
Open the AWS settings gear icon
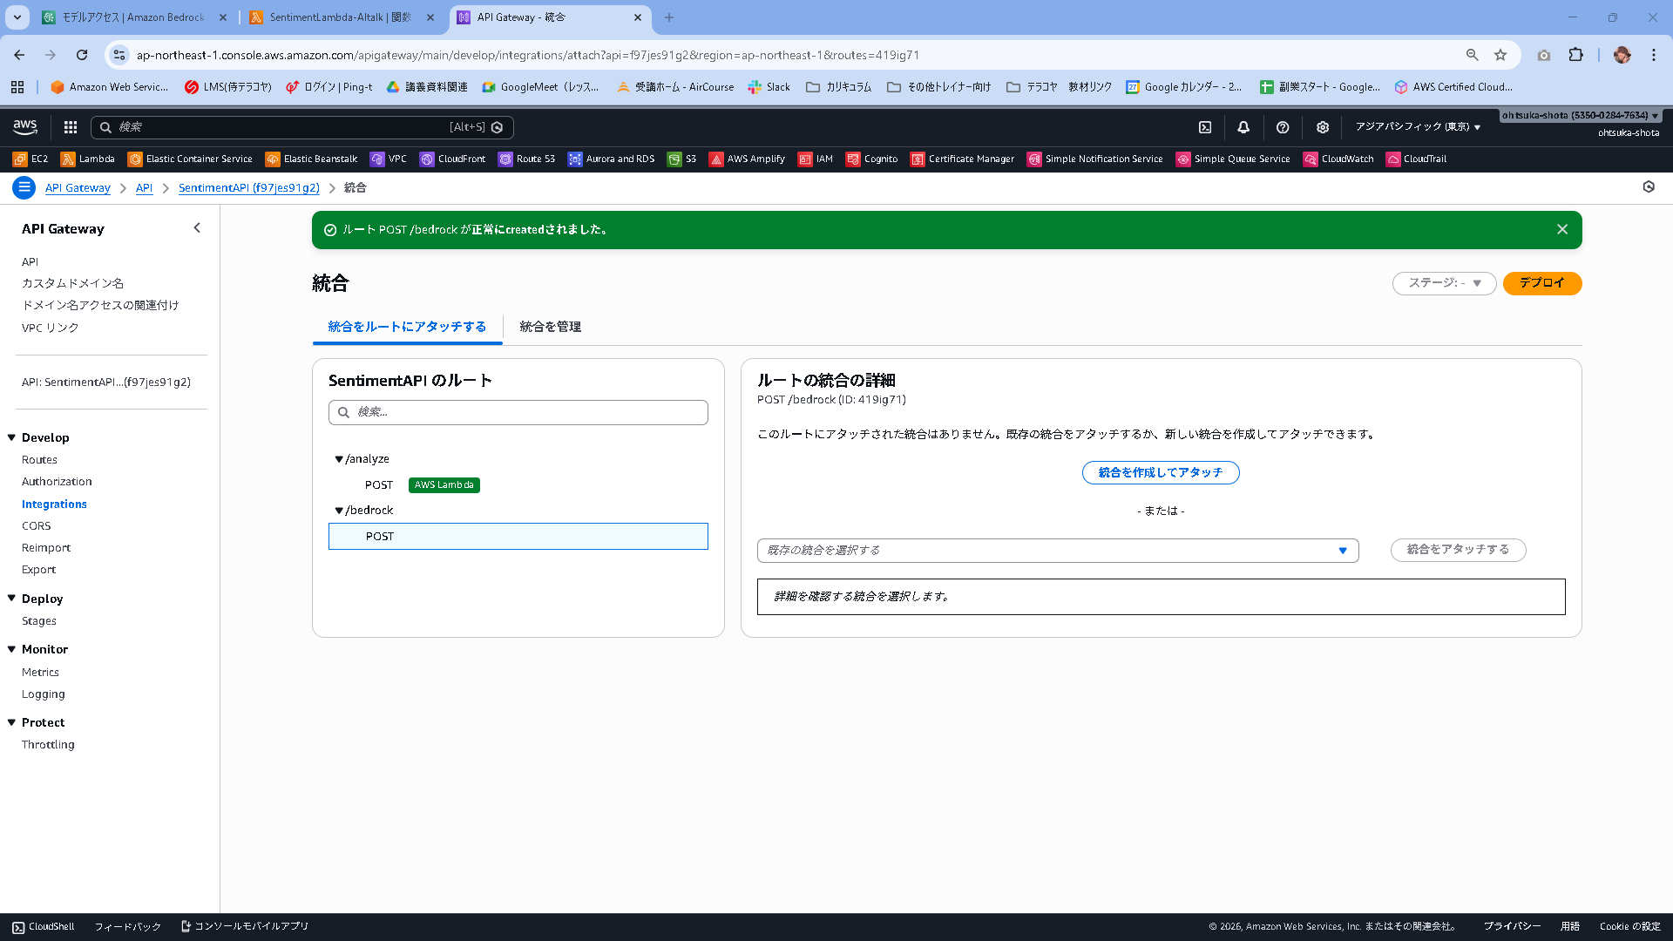tap(1322, 127)
